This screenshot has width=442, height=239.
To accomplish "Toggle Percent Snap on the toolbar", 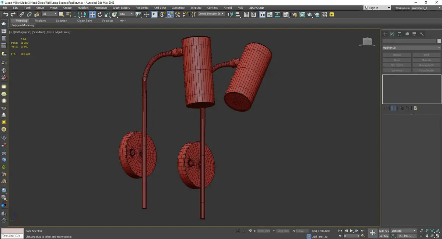I will point(178,14).
